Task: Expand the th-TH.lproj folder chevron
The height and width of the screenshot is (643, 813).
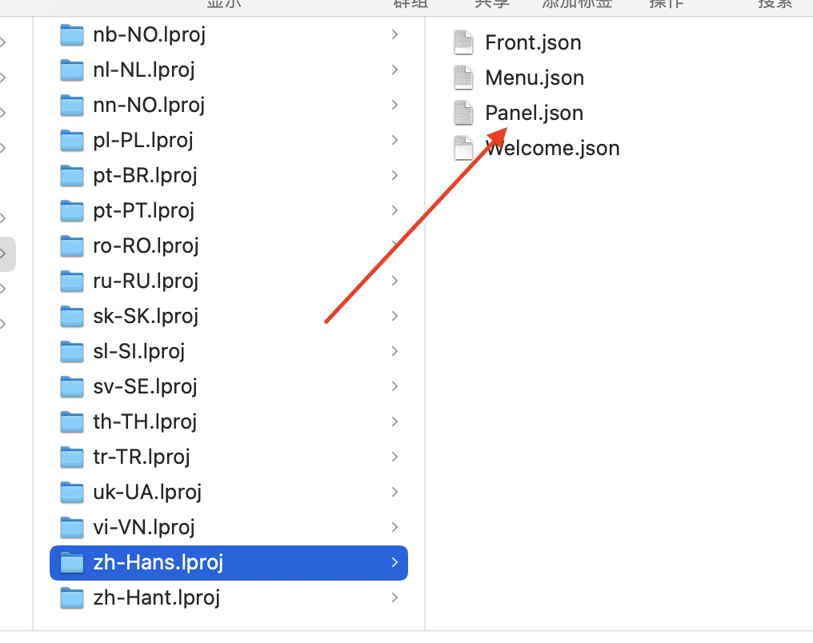Action: point(394,421)
